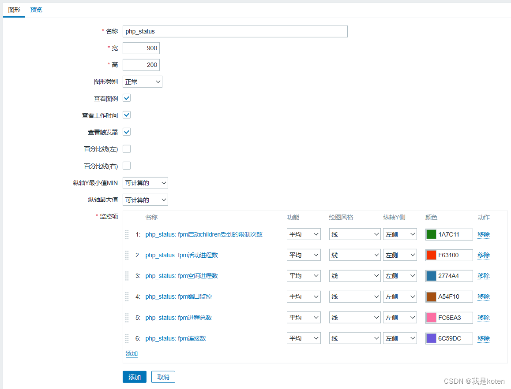Click drag handle for fpm活动进程数 row
Screen dimensions: 511x389
tap(127, 255)
